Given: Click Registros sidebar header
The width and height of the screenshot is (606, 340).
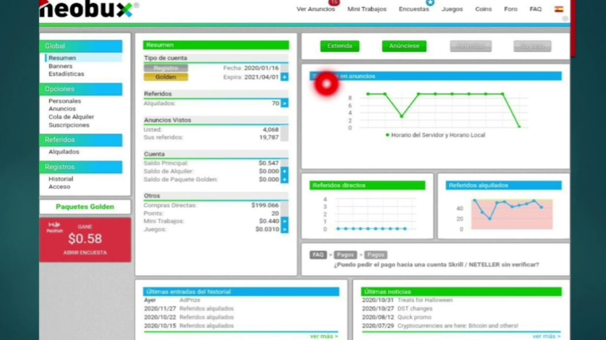Looking at the screenshot, I should click(x=80, y=167).
